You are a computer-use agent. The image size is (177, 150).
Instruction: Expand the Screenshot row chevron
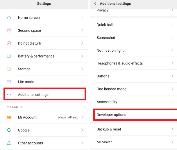172,38
